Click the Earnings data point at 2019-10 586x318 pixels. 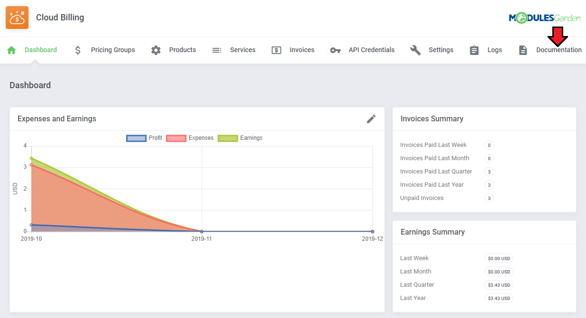pyautogui.click(x=31, y=158)
